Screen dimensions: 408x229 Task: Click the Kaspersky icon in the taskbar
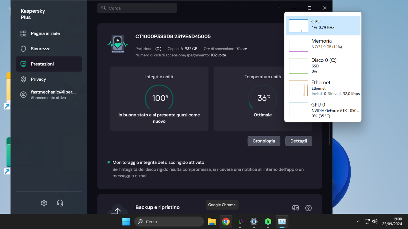tap(268, 222)
